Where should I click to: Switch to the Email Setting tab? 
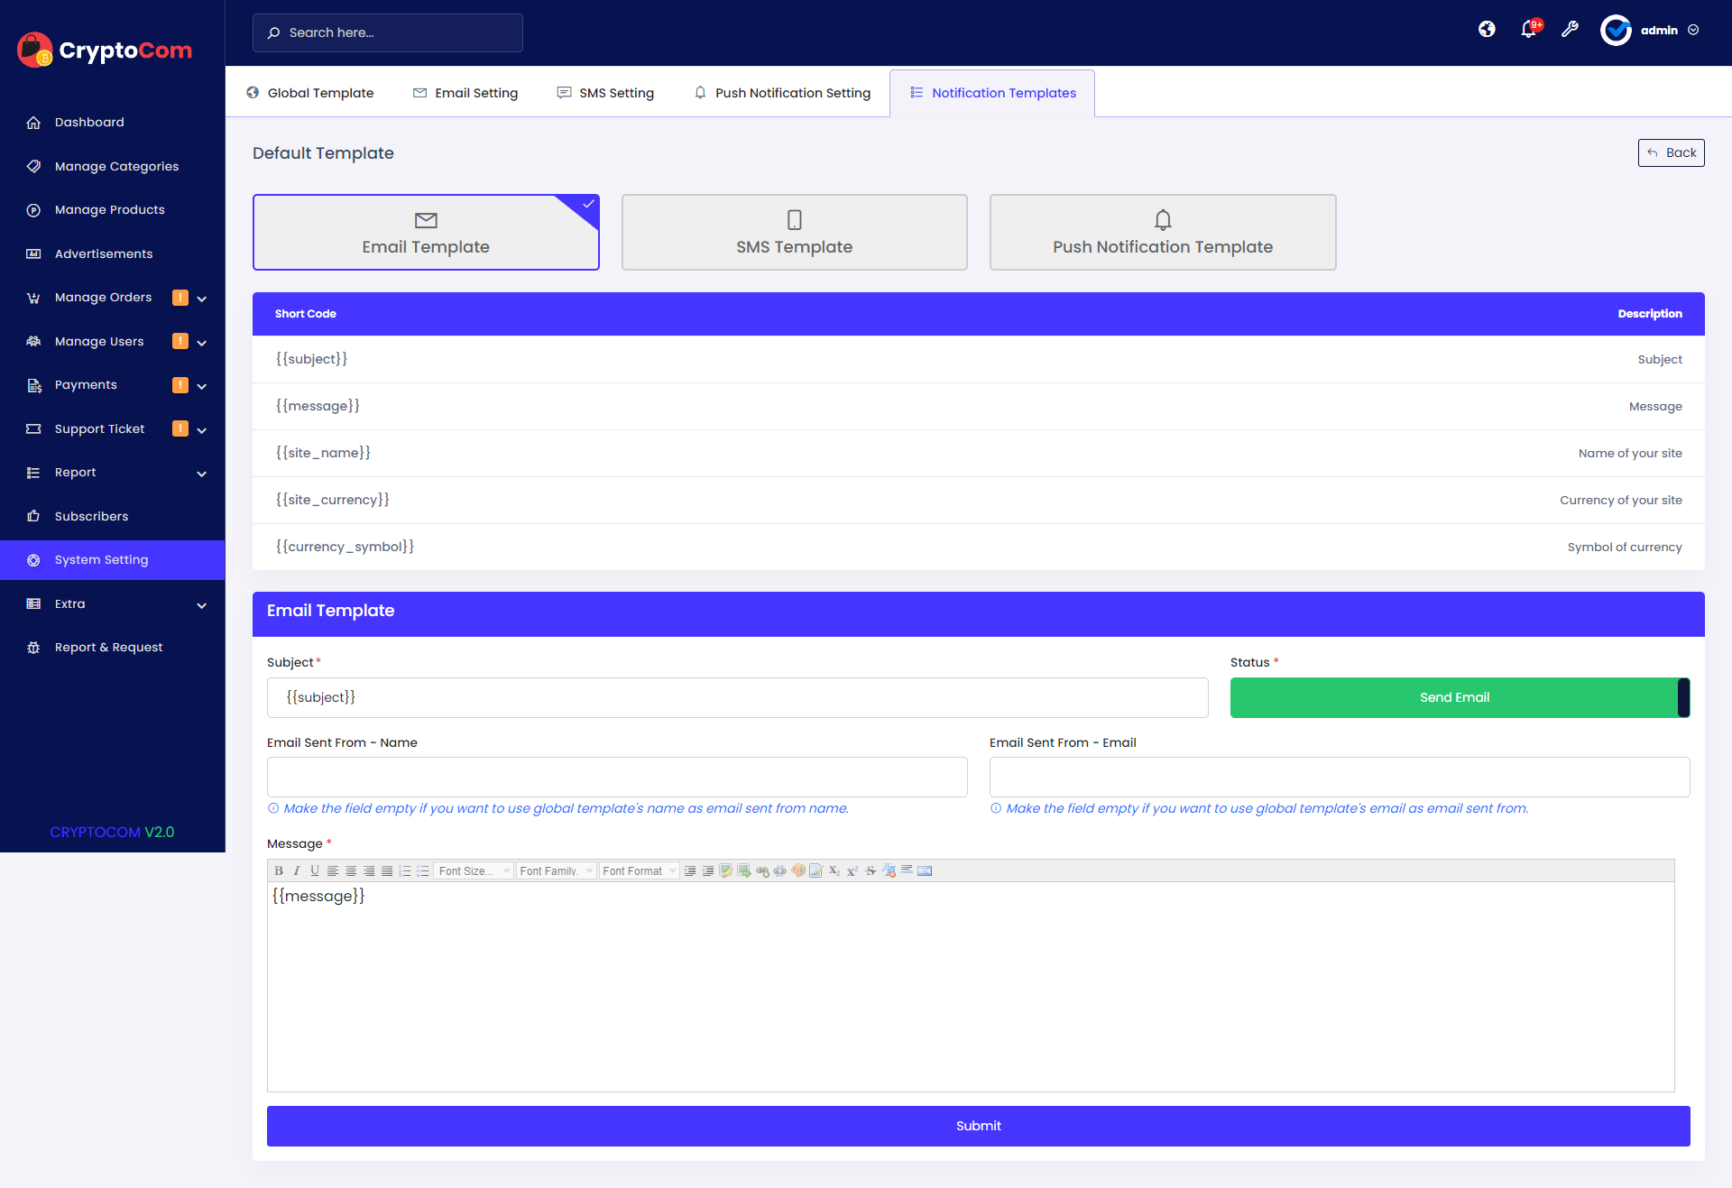465,93
